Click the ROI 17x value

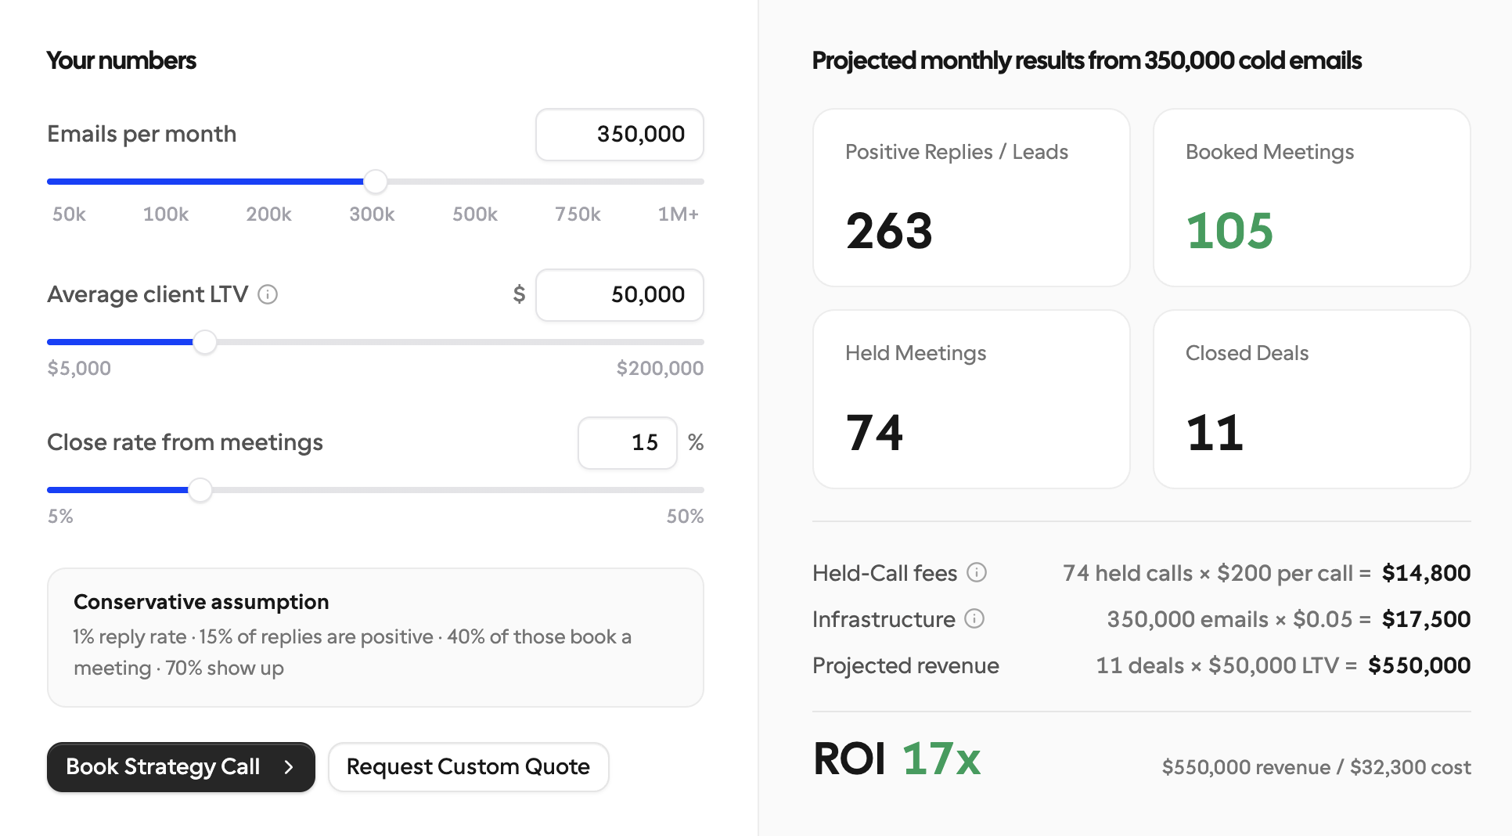941,759
